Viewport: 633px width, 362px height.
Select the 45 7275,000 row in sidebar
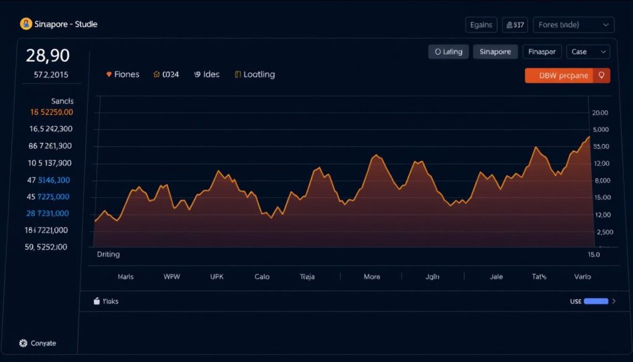tap(48, 197)
